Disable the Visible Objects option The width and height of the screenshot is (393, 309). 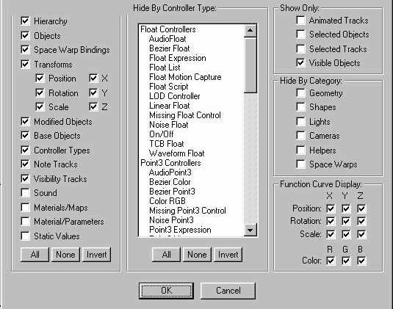[300, 62]
